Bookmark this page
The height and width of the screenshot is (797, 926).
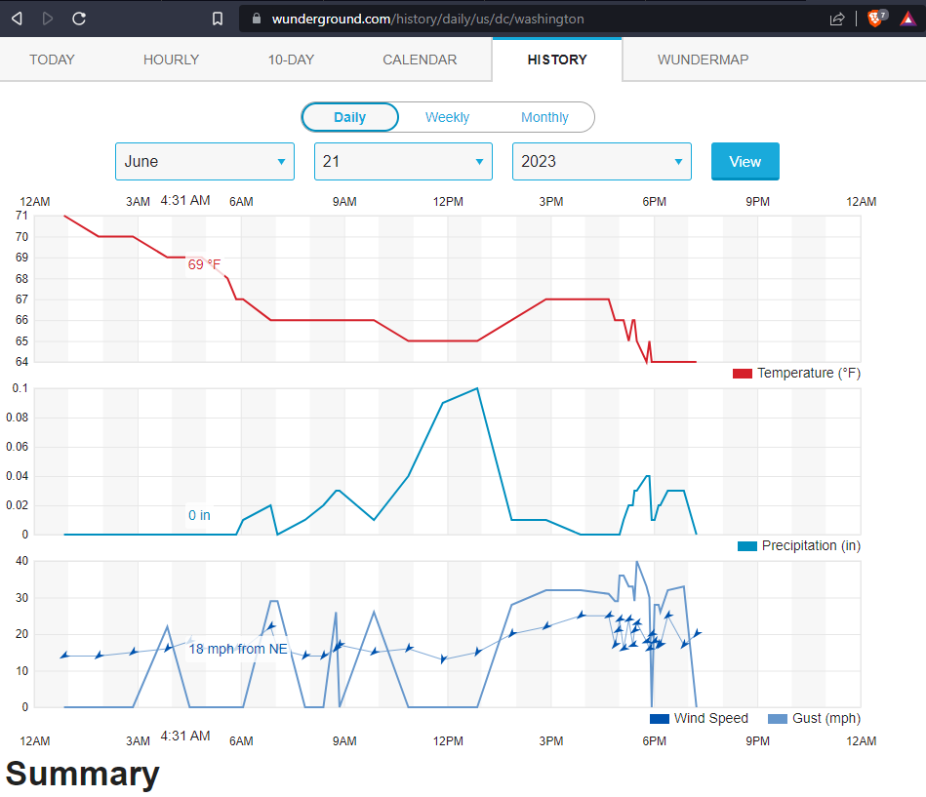218,19
